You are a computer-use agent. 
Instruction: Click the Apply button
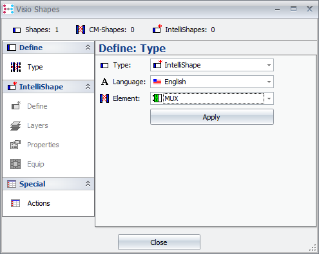[212, 117]
